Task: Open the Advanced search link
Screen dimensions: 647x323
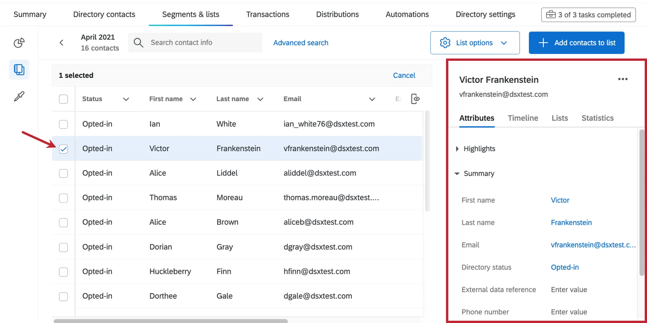Action: pyautogui.click(x=301, y=43)
